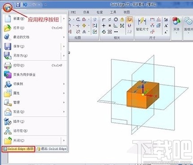This screenshot has height=165, width=193.
Task: Open the 实体 solids dropdown
Action: (x=176, y=25)
